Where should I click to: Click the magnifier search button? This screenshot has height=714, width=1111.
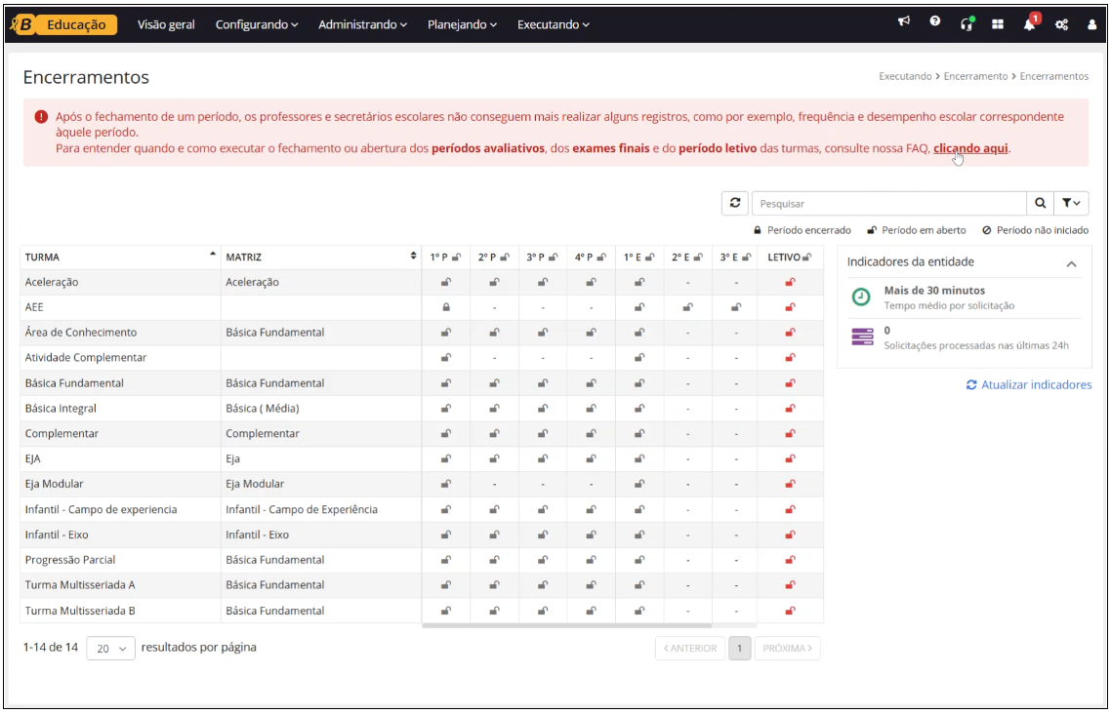coord(1040,203)
